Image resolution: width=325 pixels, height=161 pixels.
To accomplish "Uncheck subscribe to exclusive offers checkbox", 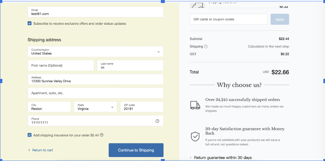I will pyautogui.click(x=30, y=24).
